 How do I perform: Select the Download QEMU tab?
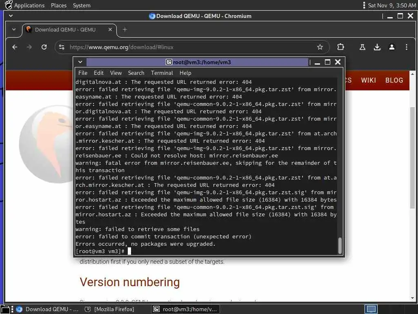[x=69, y=29]
